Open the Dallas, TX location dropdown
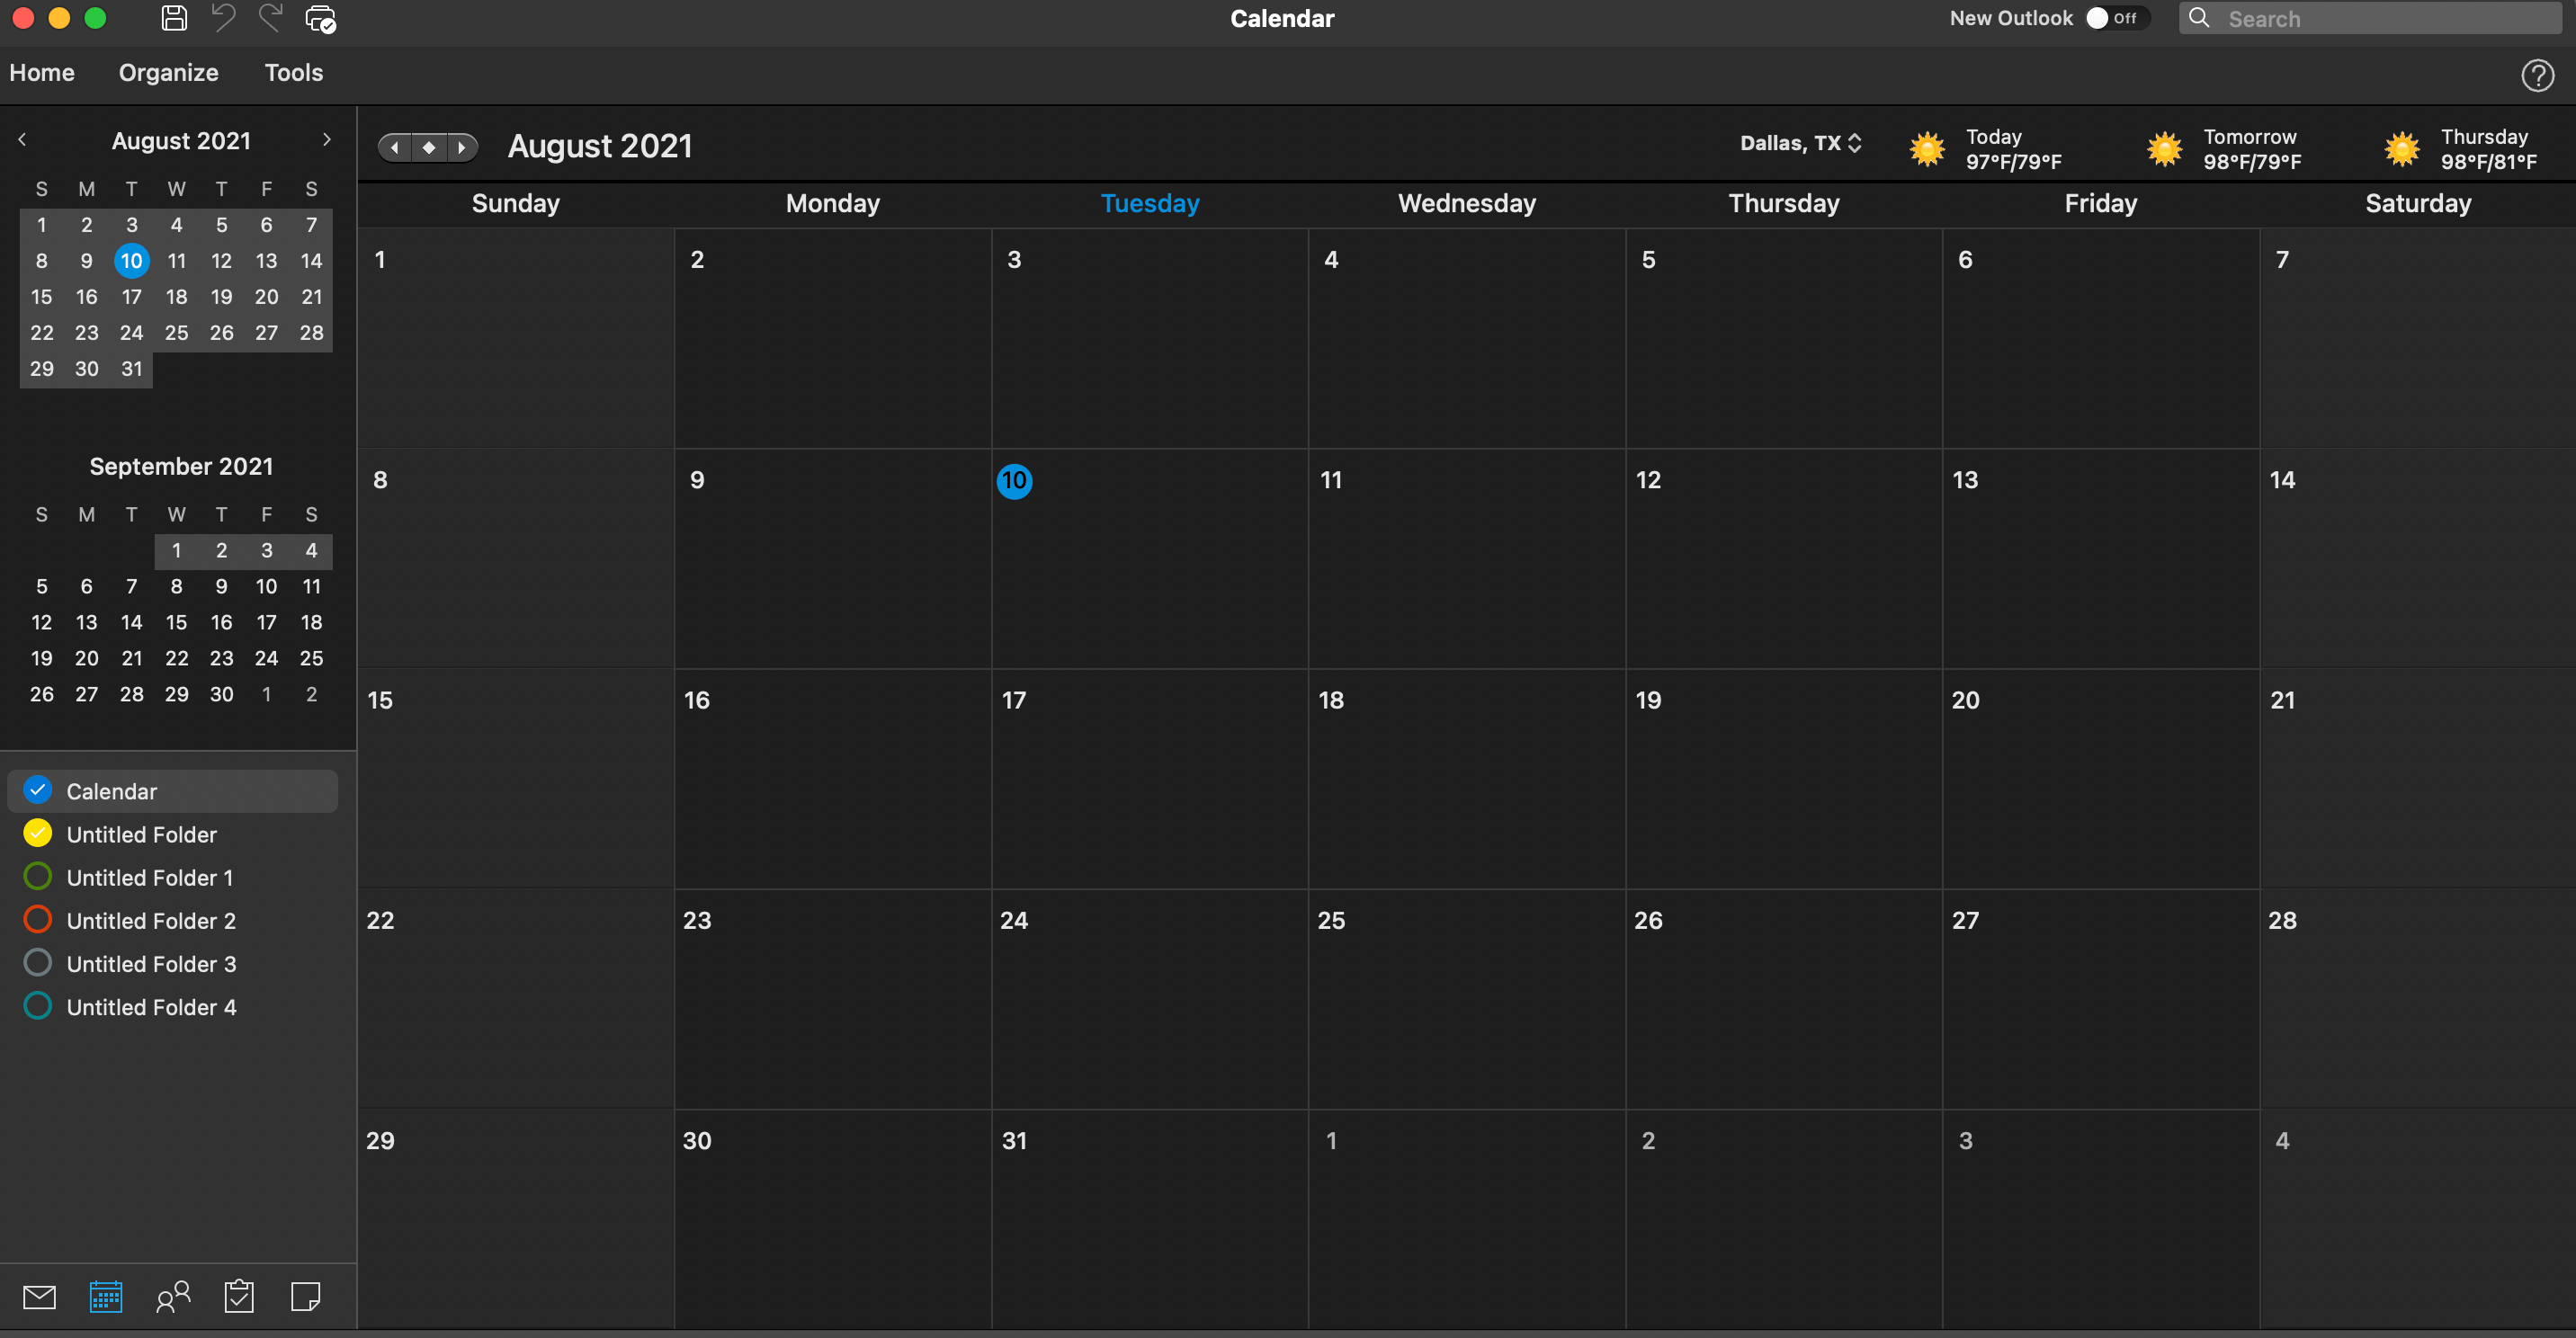2576x1338 pixels. [x=1800, y=143]
